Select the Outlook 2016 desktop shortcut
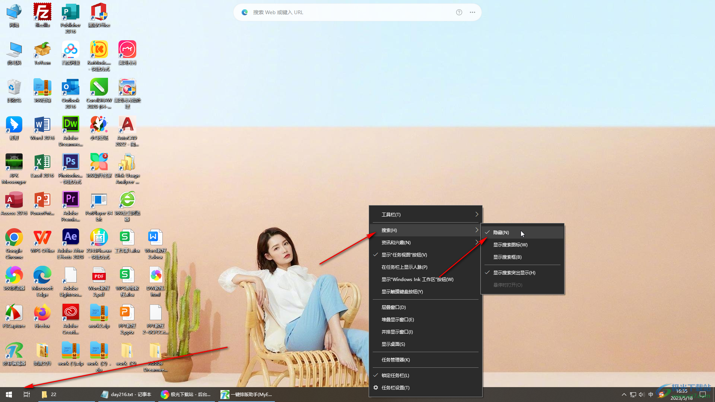 point(70,93)
